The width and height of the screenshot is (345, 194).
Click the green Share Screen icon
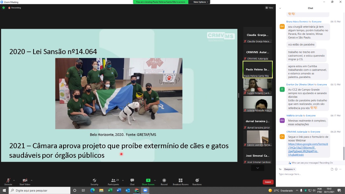pos(148,181)
